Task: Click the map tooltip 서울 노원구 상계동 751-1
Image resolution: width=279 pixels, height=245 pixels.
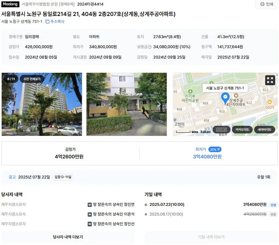Action: coord(225,88)
